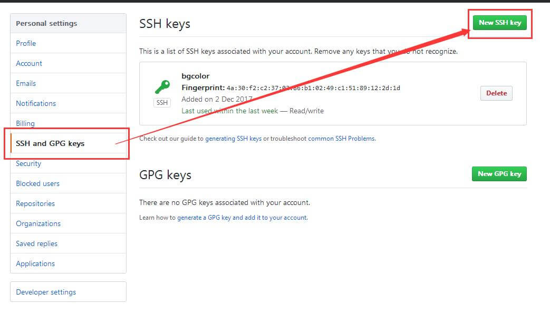Image resolution: width=550 pixels, height=323 pixels.
Task: Create a New SSH key
Action: click(500, 23)
